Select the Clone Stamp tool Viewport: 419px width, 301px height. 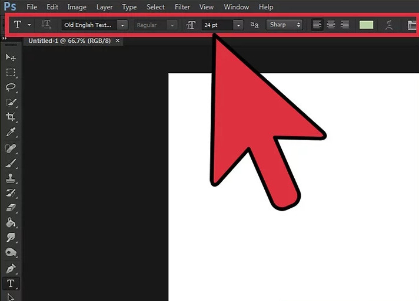click(11, 178)
